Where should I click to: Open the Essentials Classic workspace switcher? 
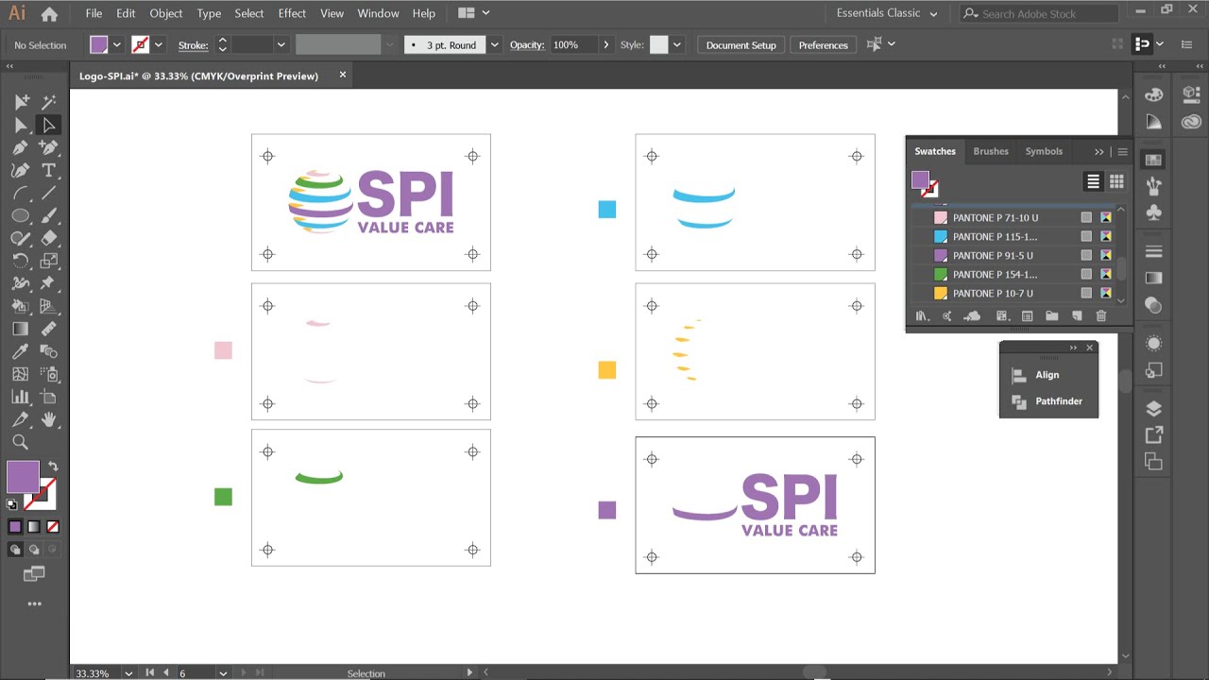(887, 13)
